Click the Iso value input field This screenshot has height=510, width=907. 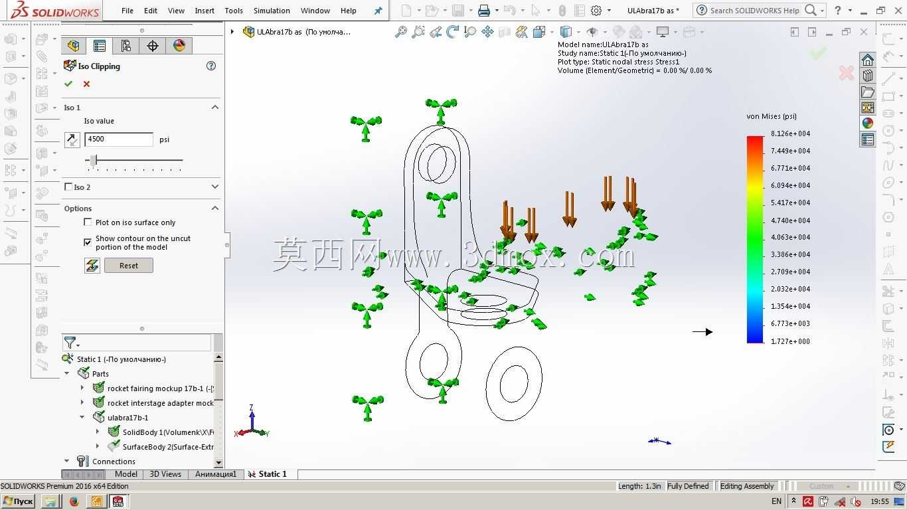(119, 139)
